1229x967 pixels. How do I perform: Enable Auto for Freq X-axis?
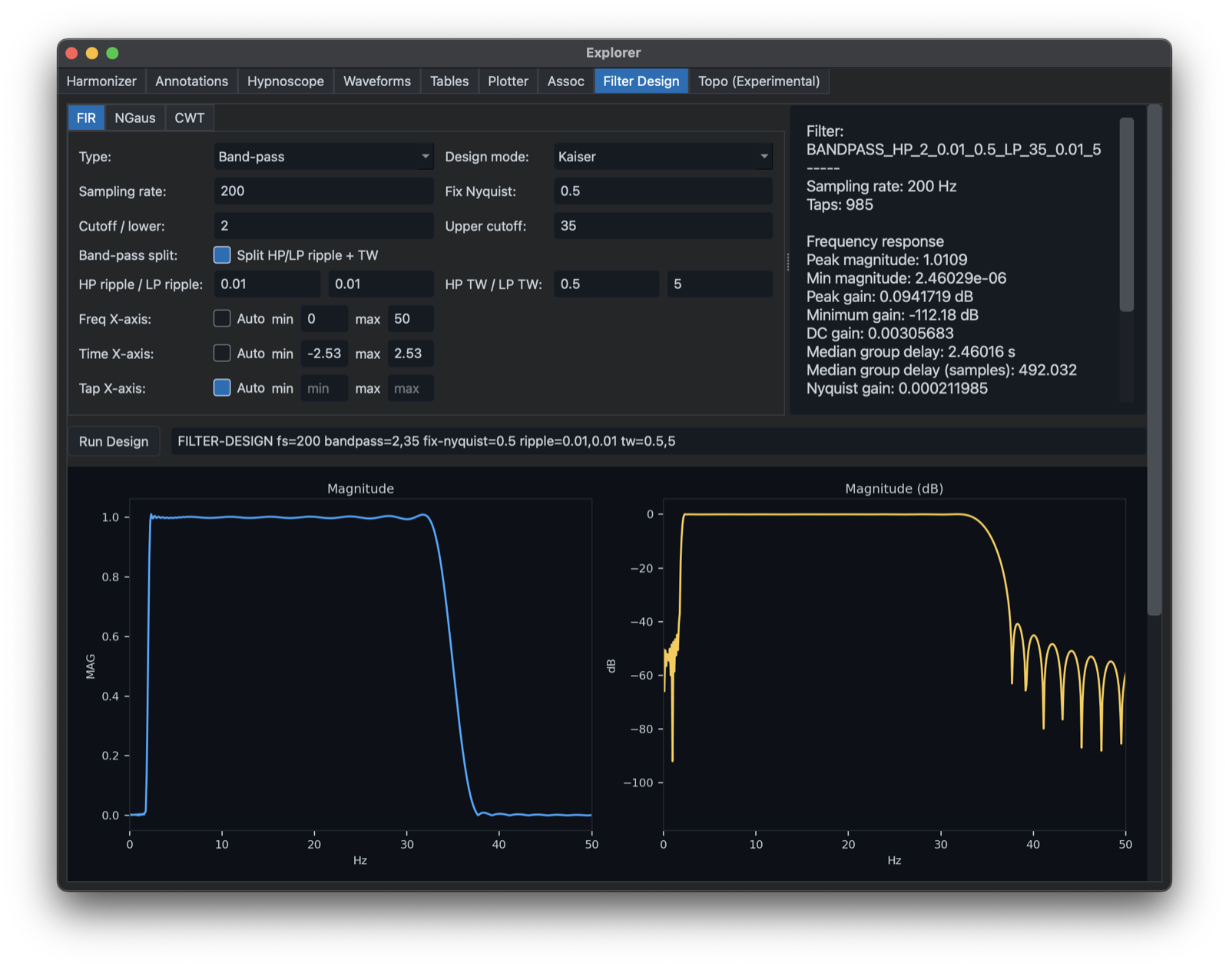(222, 318)
